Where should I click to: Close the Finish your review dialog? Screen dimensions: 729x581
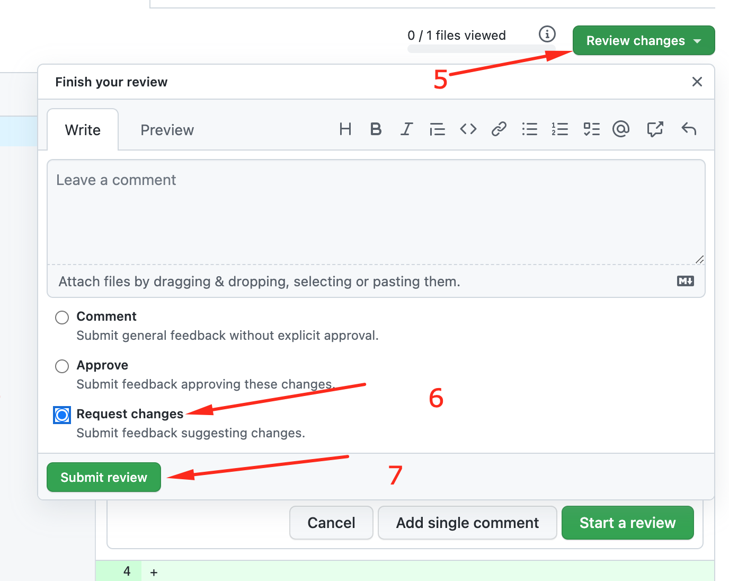(697, 82)
